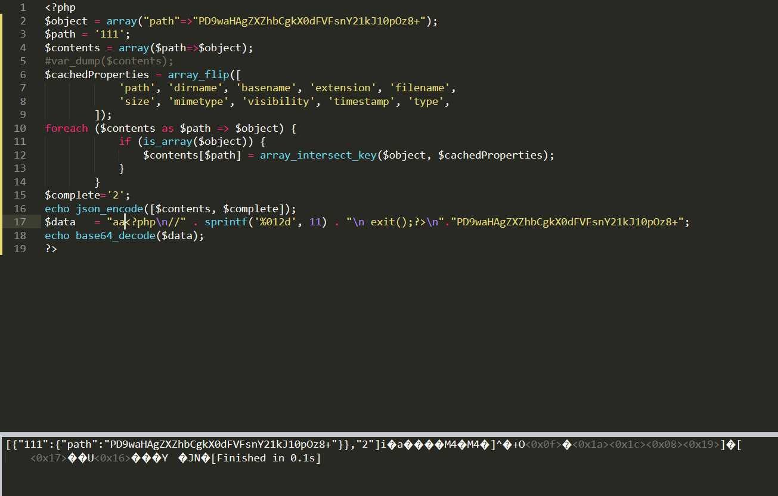Viewport: 778px width, 496px height.
Task: Select line number 5 in the gutter
Action: coord(23,61)
